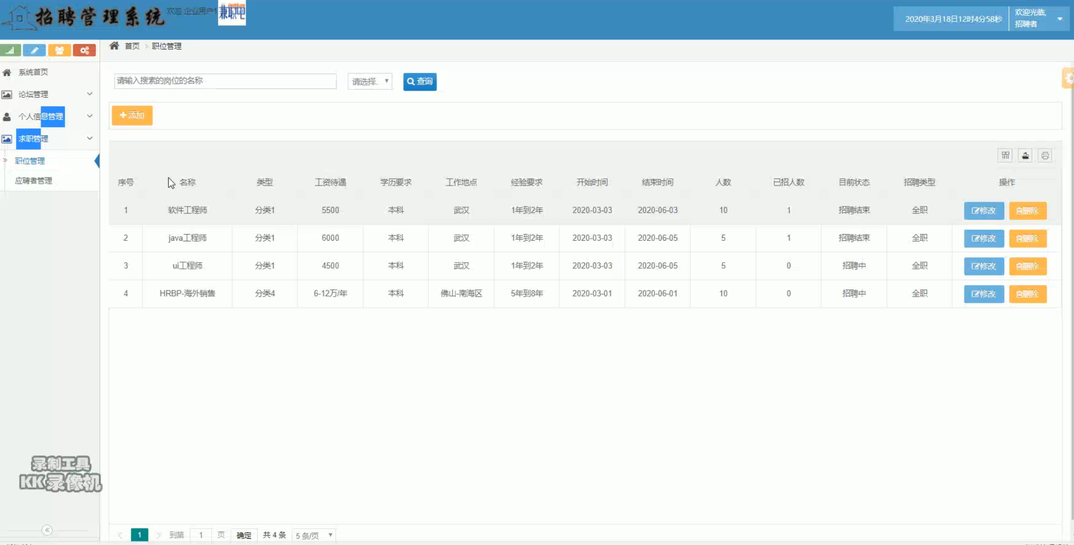Screen dimensions: 1074x545
Task: Click the 5年到8年 experience cell
Action: (527, 293)
